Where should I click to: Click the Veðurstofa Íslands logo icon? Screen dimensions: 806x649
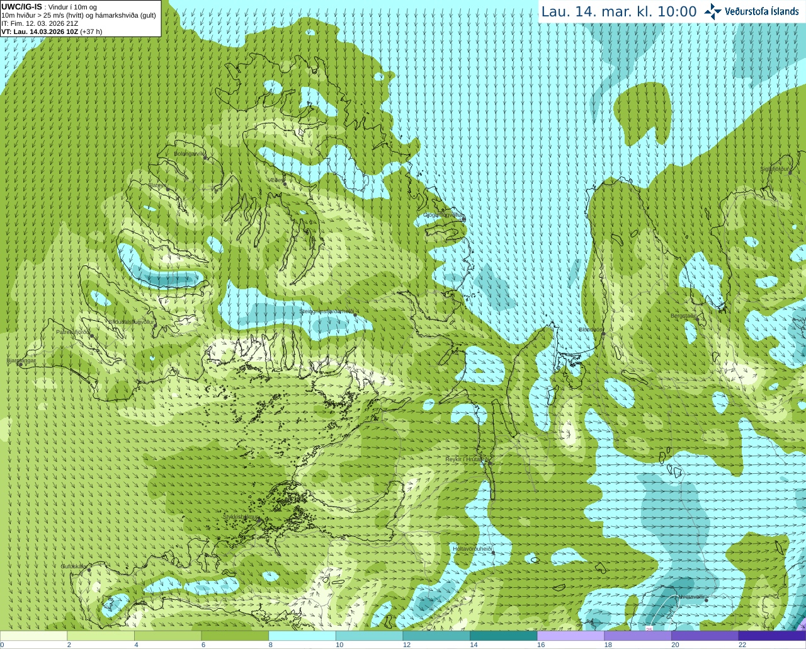click(713, 11)
